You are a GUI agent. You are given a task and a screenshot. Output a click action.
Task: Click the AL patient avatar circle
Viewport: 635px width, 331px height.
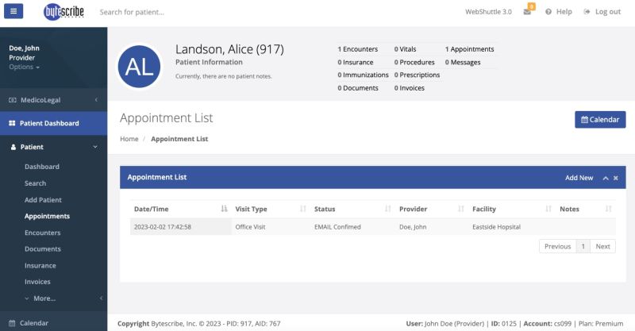pyautogui.click(x=140, y=65)
